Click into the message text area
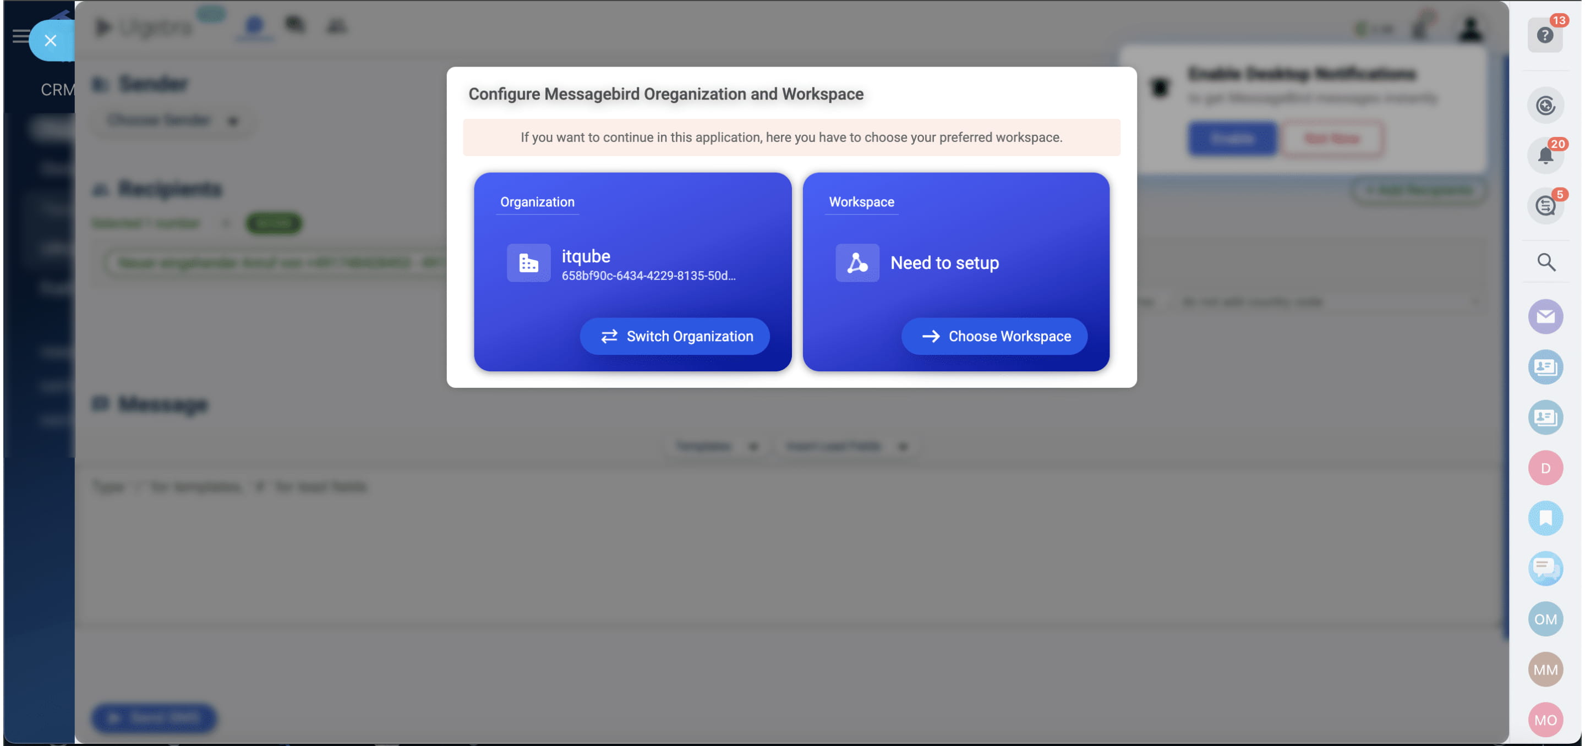The width and height of the screenshot is (1585, 746). pos(791,547)
